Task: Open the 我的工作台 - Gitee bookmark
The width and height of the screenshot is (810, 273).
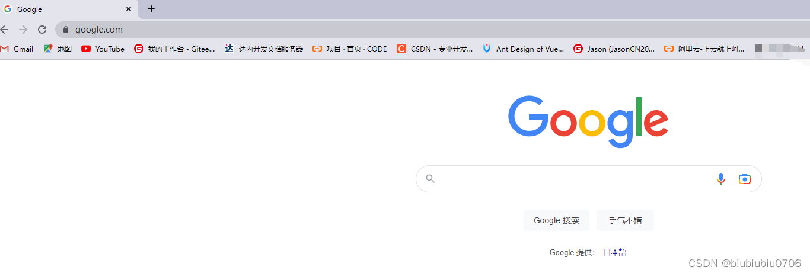Action: tap(174, 49)
